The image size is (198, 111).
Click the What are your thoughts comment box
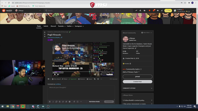(x=81, y=92)
